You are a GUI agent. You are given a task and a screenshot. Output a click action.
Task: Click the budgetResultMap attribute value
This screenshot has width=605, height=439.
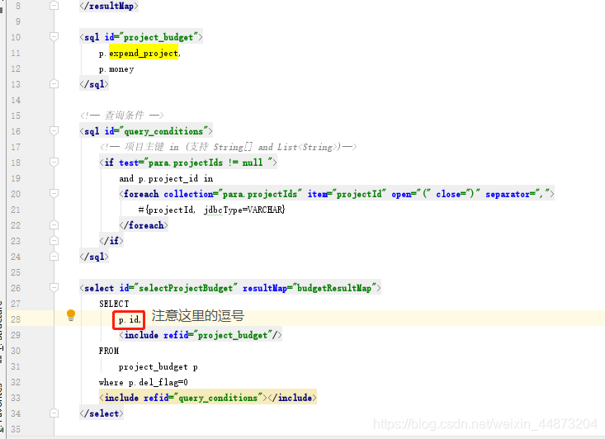click(336, 288)
